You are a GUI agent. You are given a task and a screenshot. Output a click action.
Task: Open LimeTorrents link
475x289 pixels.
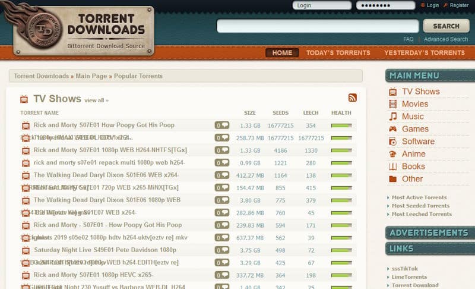pyautogui.click(x=409, y=277)
